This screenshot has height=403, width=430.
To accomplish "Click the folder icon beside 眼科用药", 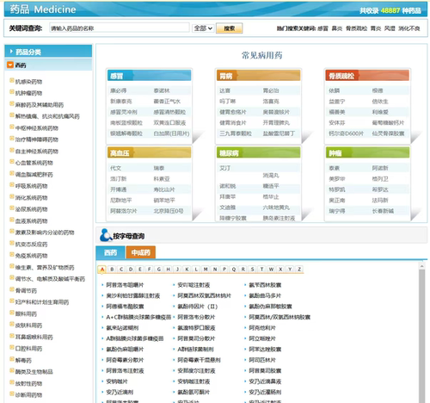I will pyautogui.click(x=12, y=313).
